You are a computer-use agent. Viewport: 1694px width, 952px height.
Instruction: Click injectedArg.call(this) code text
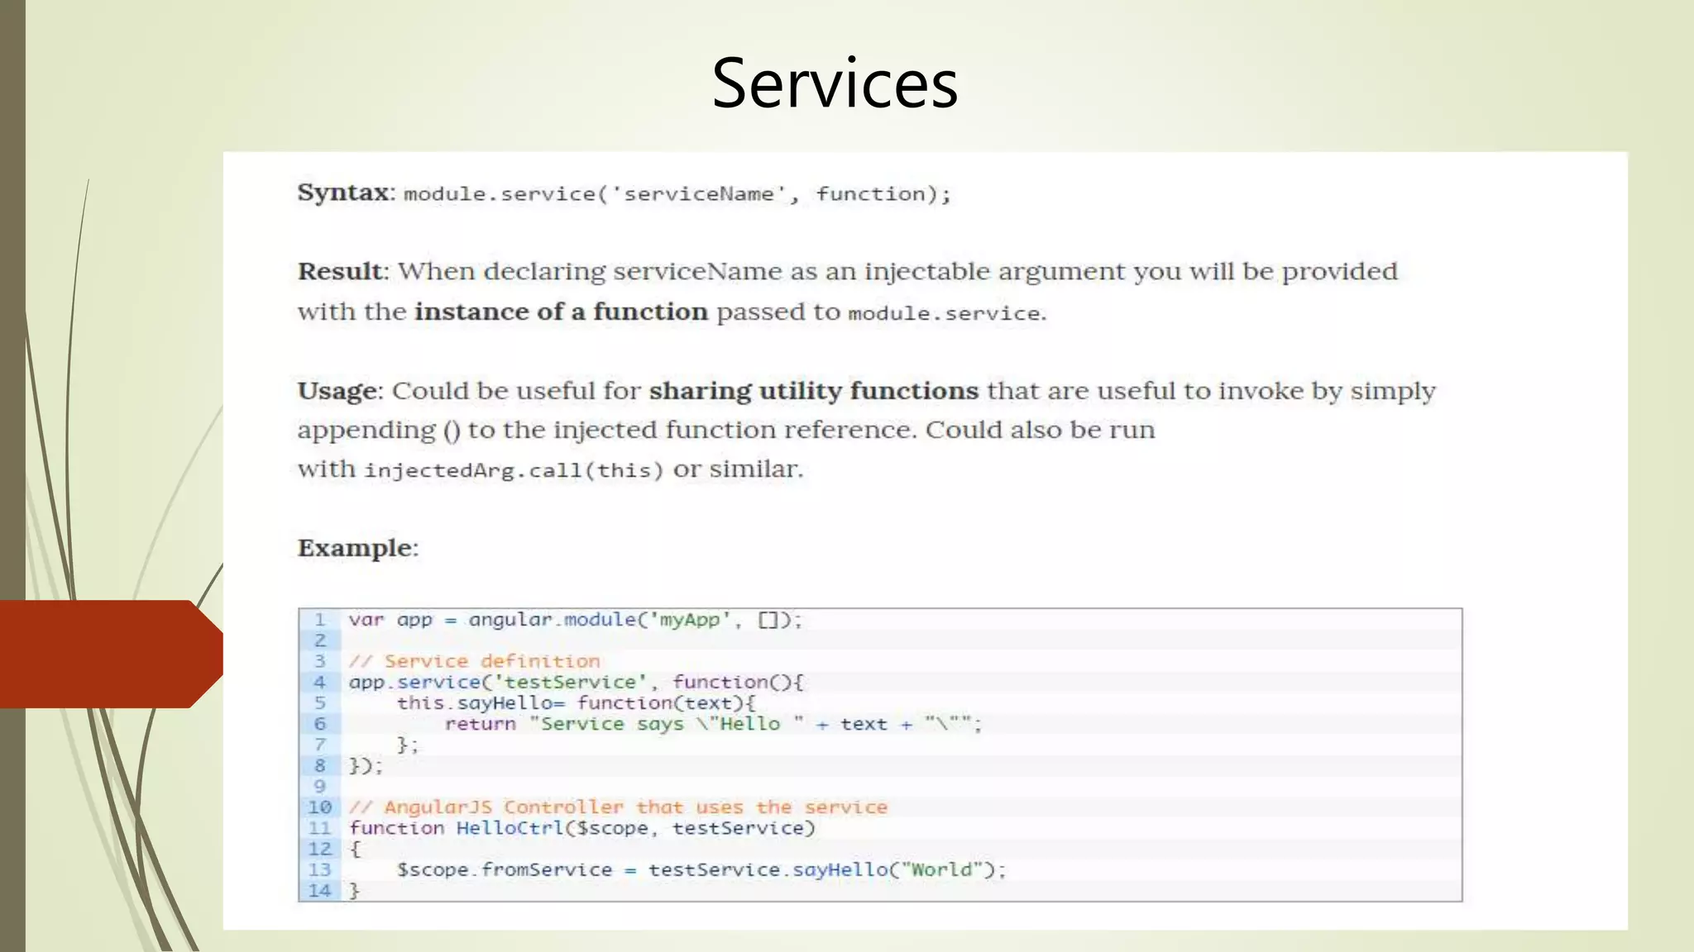[513, 470]
